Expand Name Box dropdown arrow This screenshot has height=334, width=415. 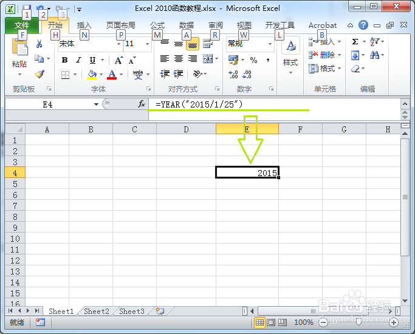(97, 104)
